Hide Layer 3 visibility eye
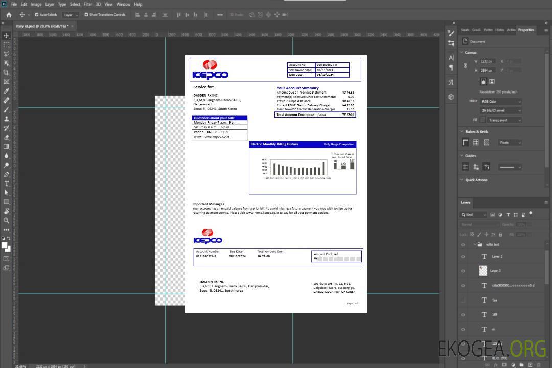This screenshot has height=368, width=552. pos(463,271)
